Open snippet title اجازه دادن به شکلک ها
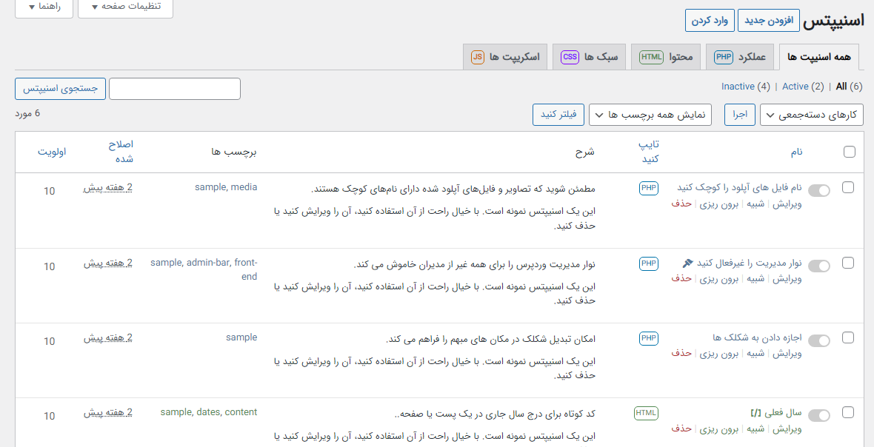Image resolution: width=874 pixels, height=447 pixels. coord(757,337)
